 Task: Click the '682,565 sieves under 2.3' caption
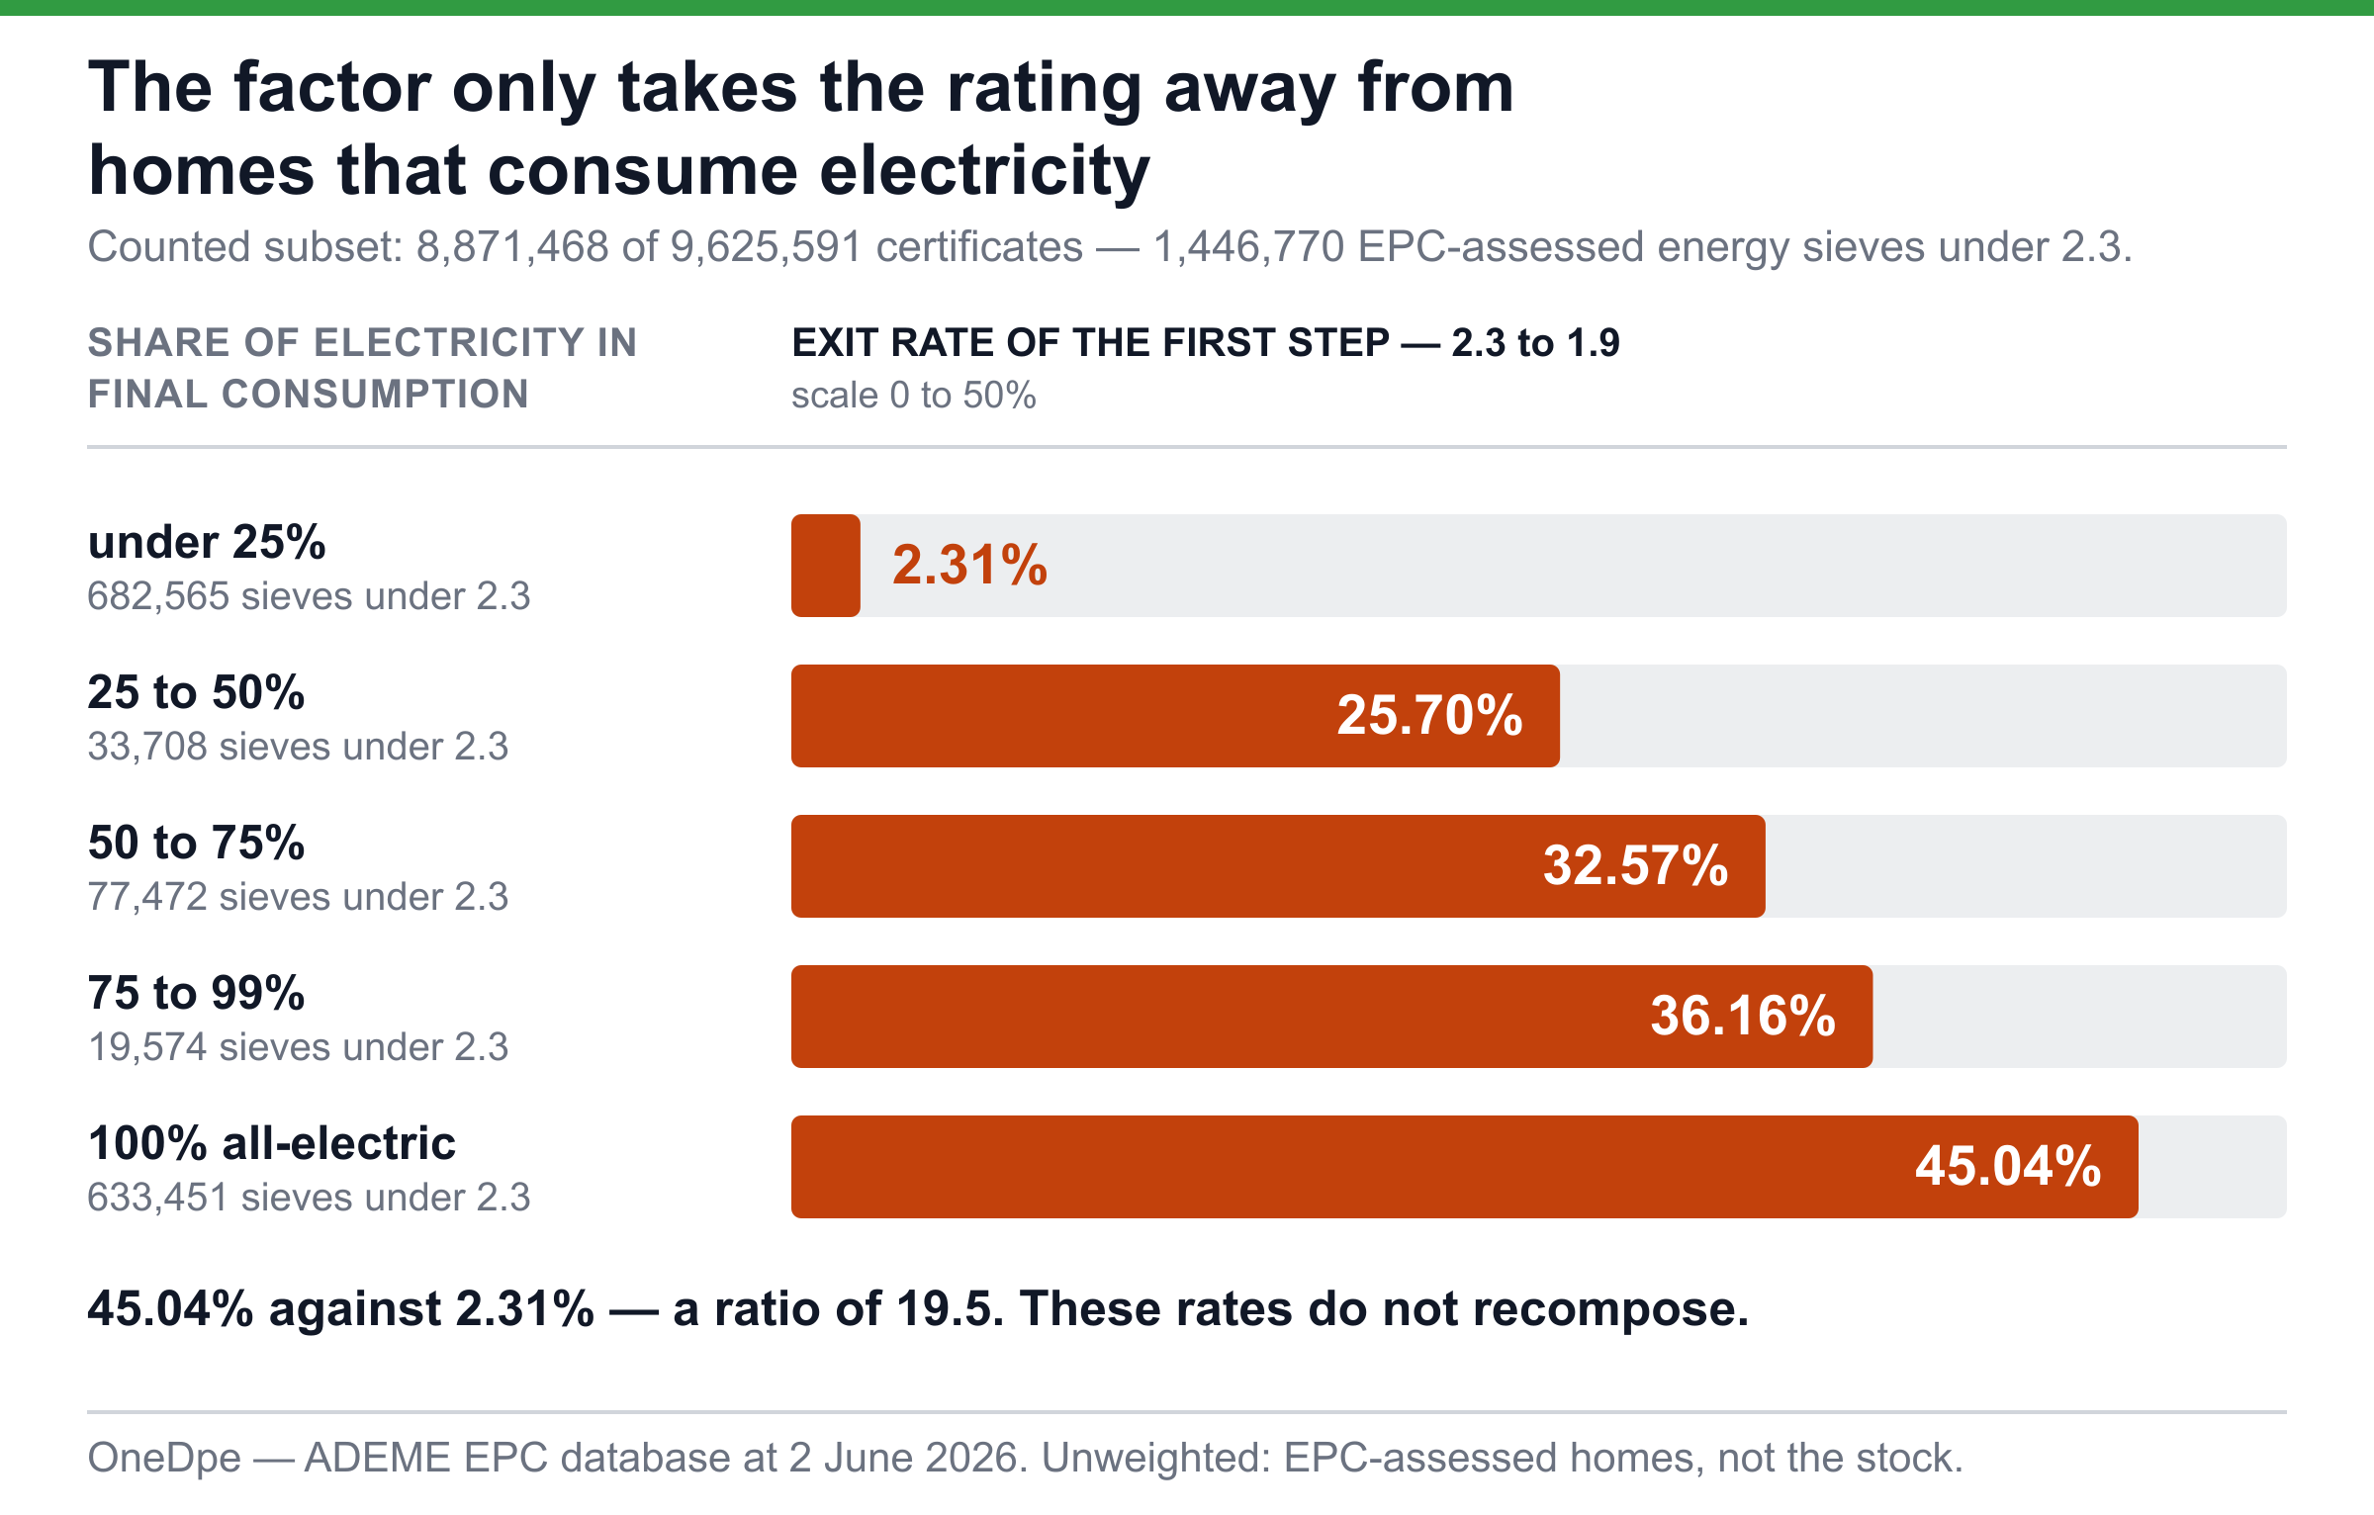click(309, 596)
